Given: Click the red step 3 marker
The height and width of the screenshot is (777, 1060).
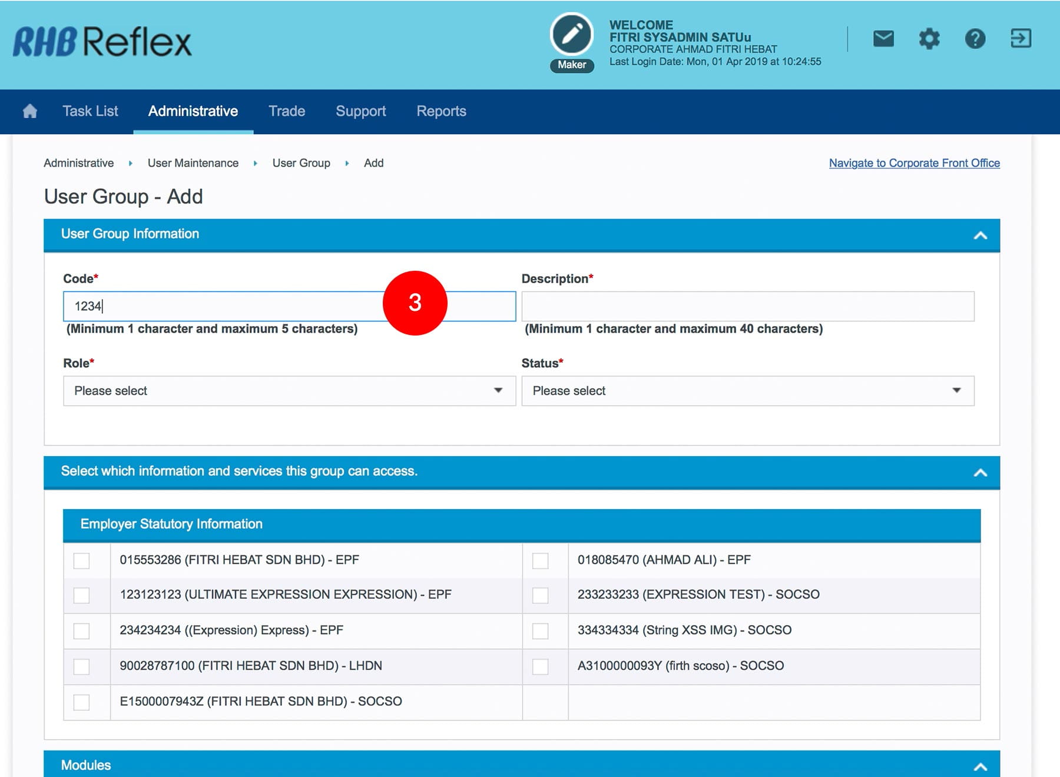Looking at the screenshot, I should click(x=415, y=303).
